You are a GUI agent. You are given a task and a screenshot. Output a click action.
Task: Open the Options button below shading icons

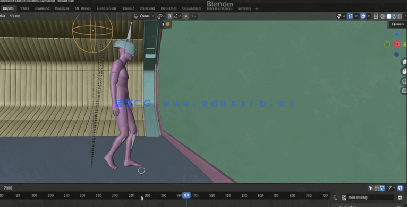pos(397,24)
